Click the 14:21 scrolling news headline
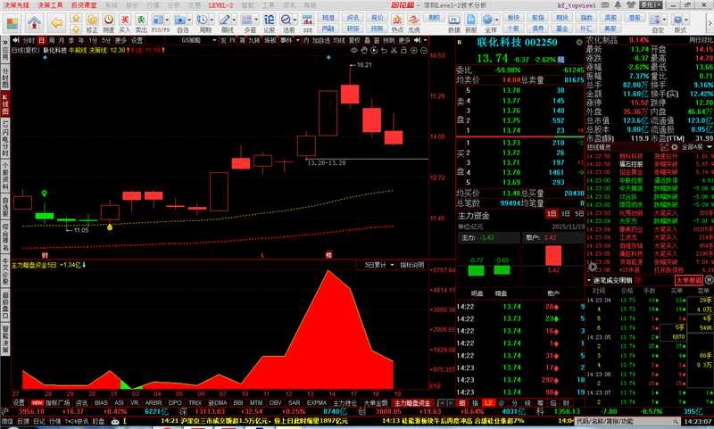The width and height of the screenshot is (714, 429). (x=254, y=421)
